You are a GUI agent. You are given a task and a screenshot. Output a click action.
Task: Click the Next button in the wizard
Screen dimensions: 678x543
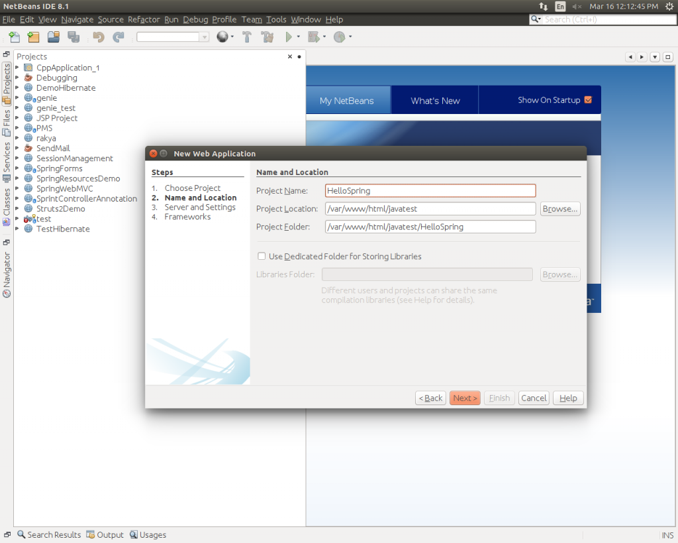coord(465,398)
